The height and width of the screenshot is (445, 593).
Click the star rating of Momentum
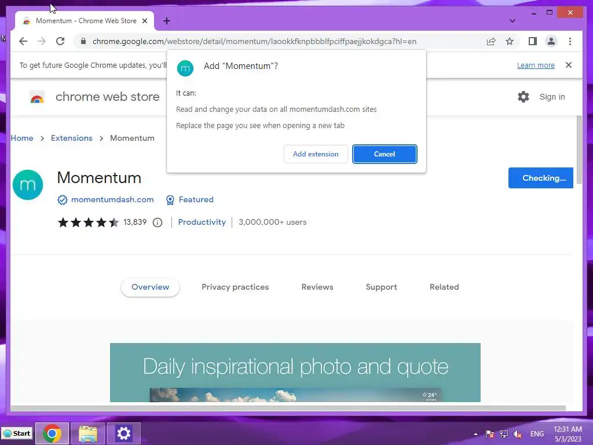88,222
